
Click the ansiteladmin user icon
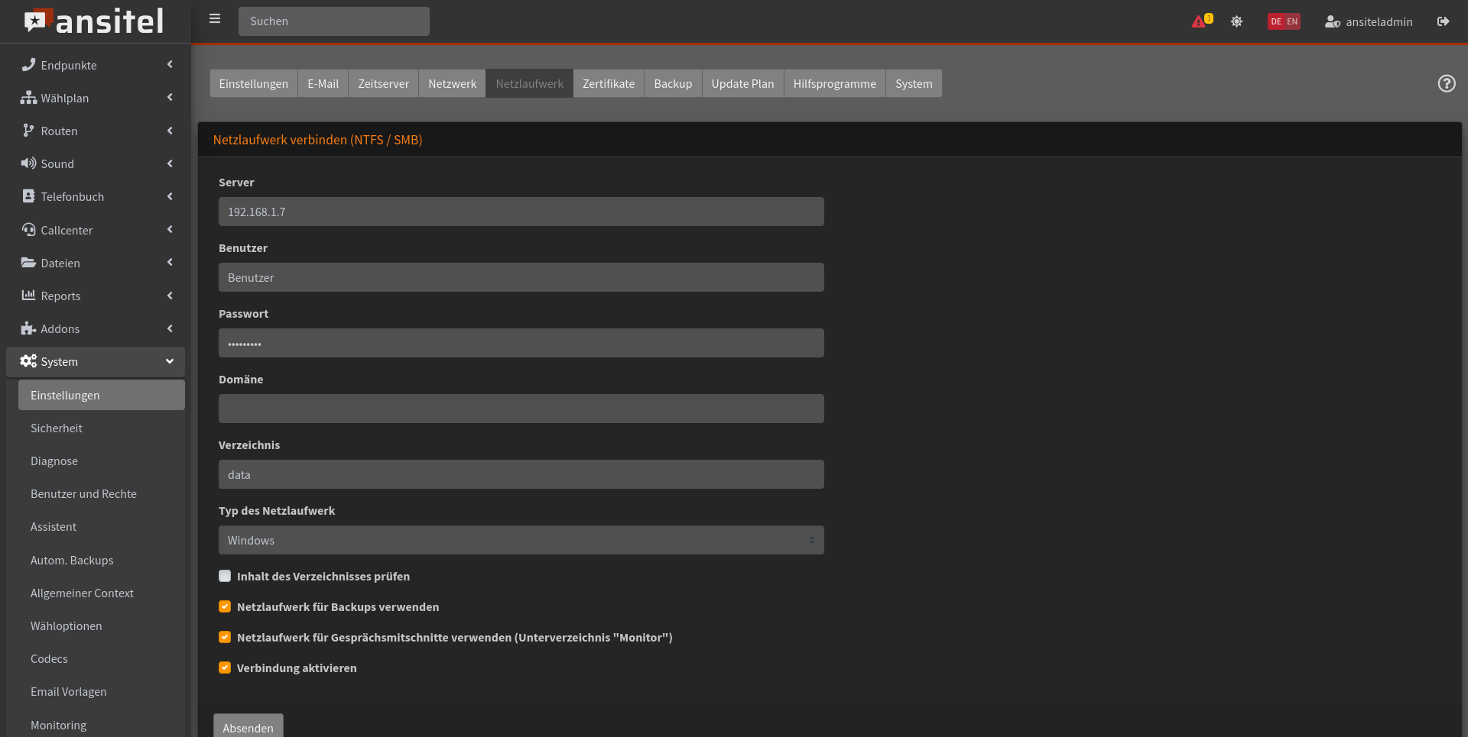pos(1332,21)
